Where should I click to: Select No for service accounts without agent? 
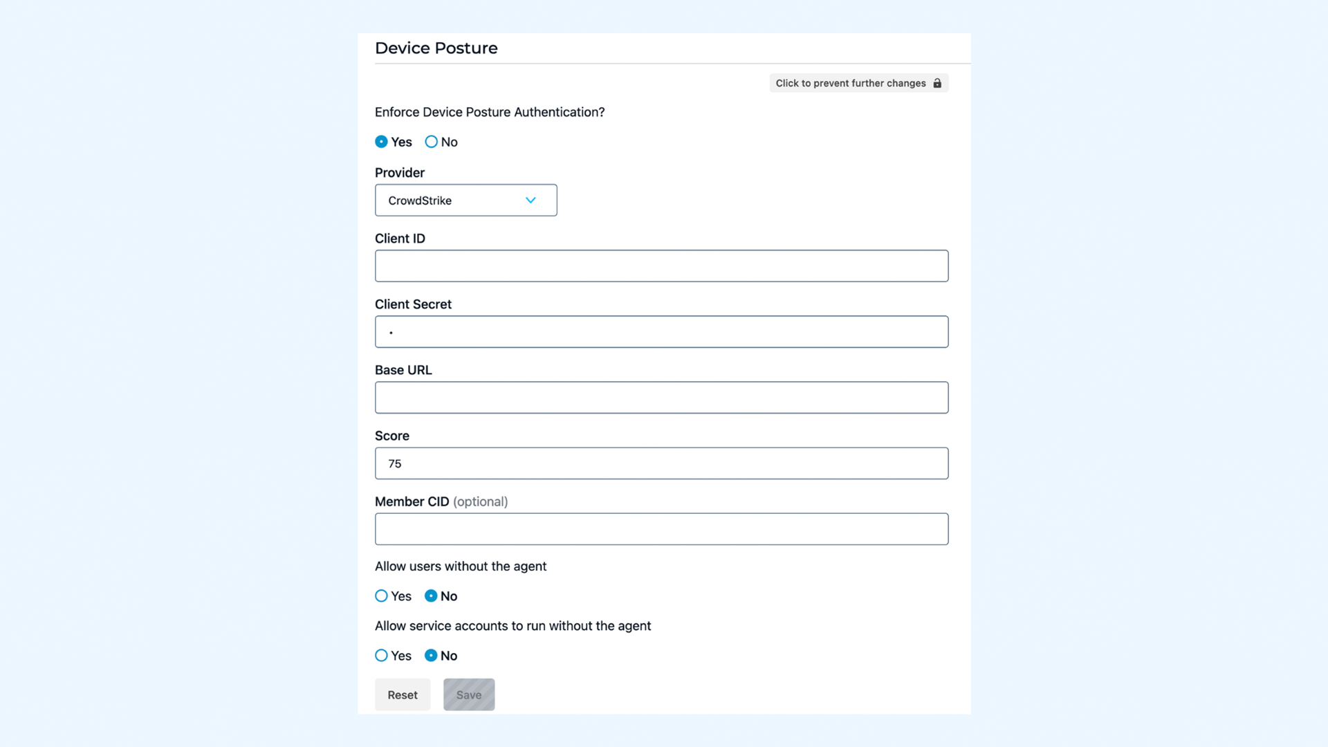[432, 655]
